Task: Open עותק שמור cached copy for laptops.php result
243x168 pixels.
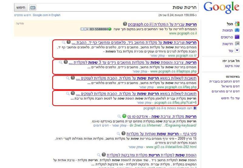Action: pyautogui.click(x=140, y=72)
